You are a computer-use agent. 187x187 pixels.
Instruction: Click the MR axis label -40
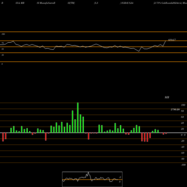click(x=183, y=147)
